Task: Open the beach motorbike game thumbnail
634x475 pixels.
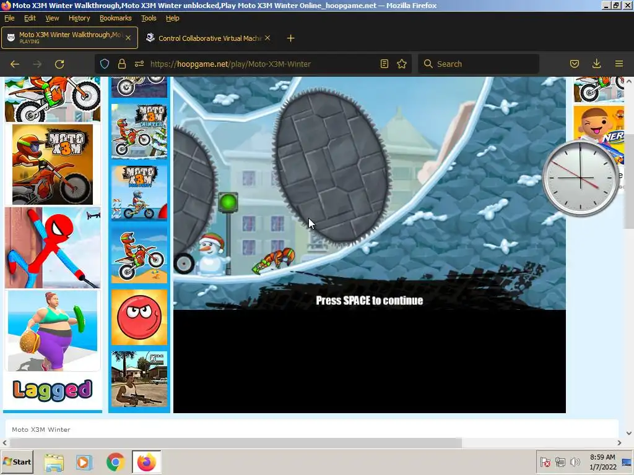Action: 139,255
